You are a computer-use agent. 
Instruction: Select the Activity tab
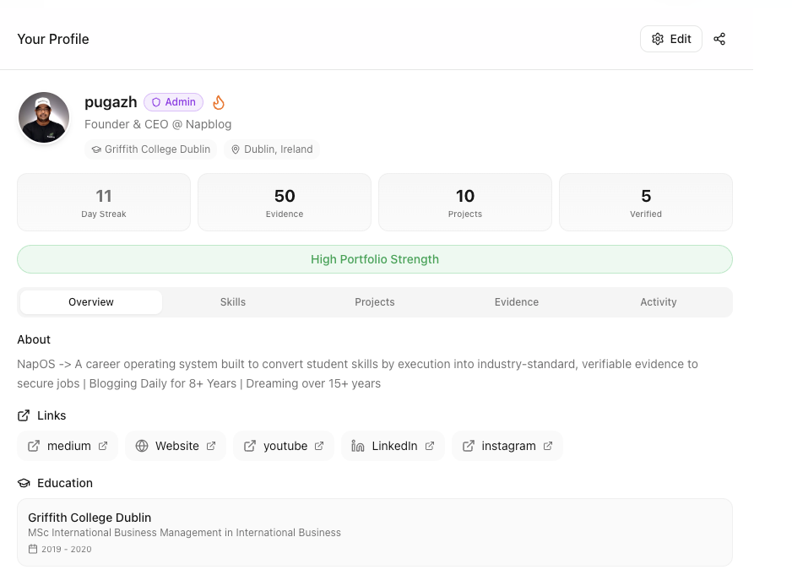pos(659,302)
